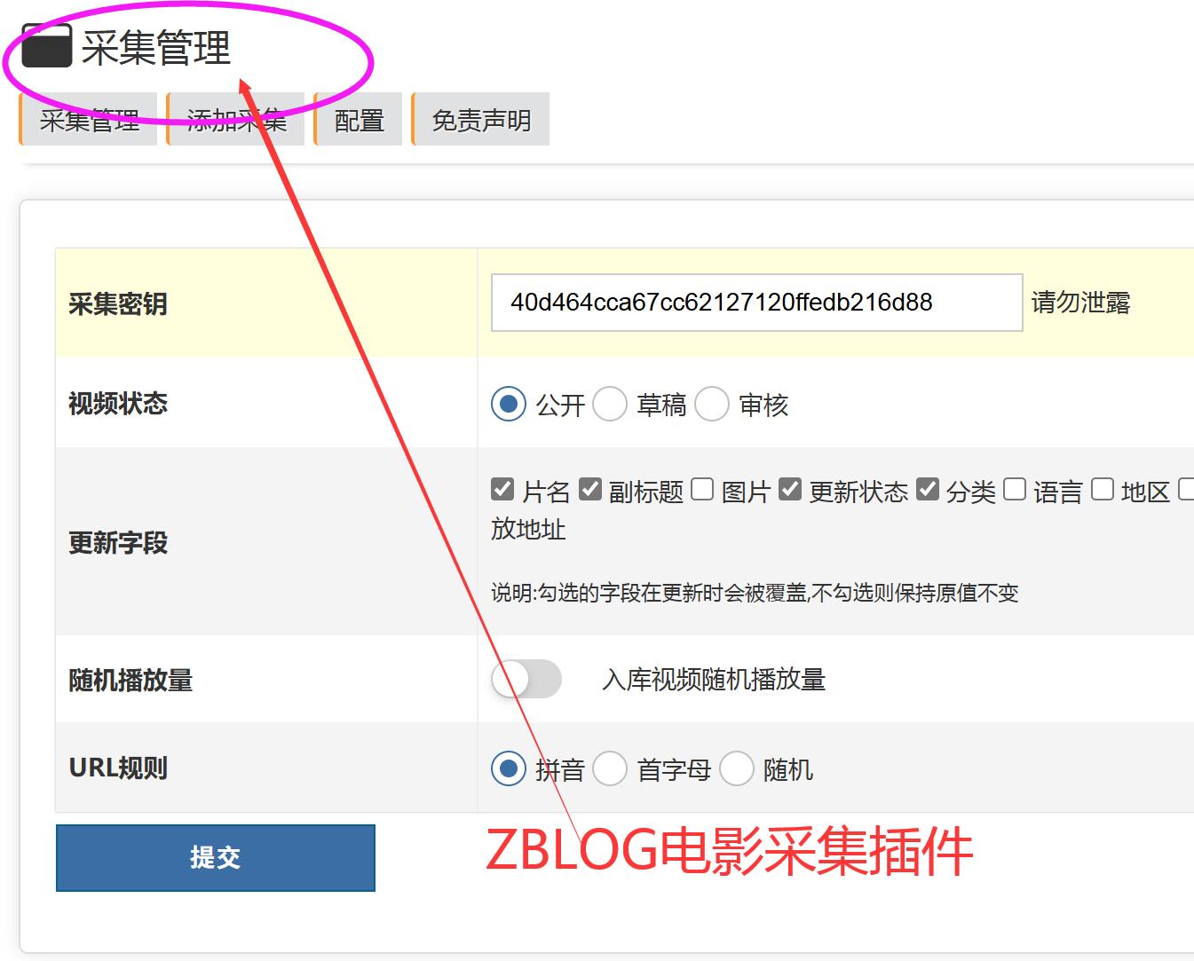Open the 免责声明 tab

coord(481,120)
